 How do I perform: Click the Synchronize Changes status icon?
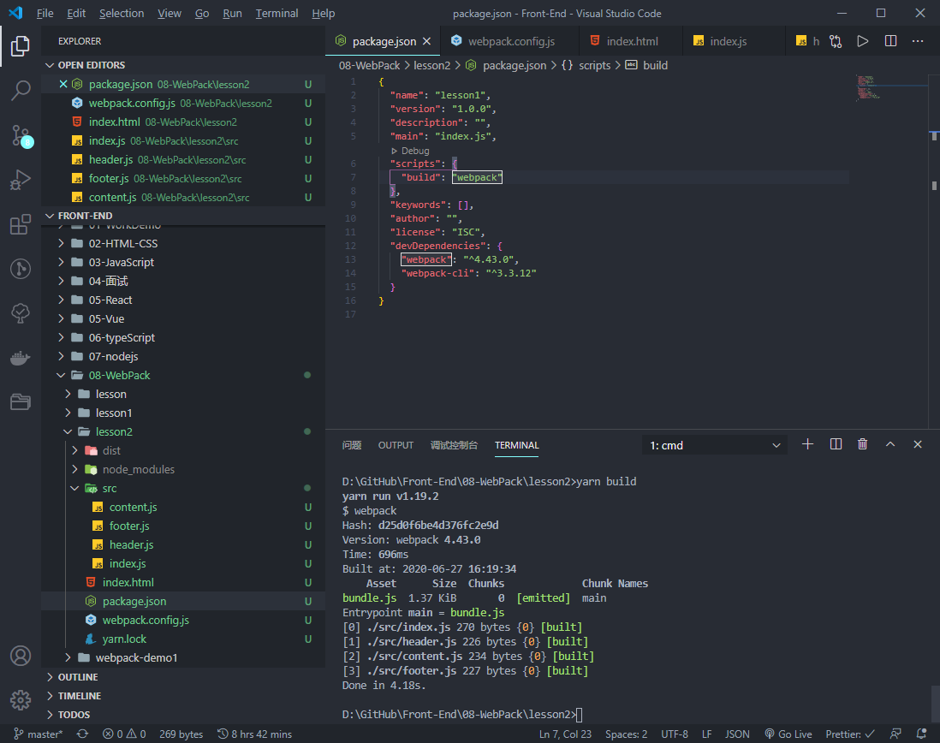pos(83,734)
